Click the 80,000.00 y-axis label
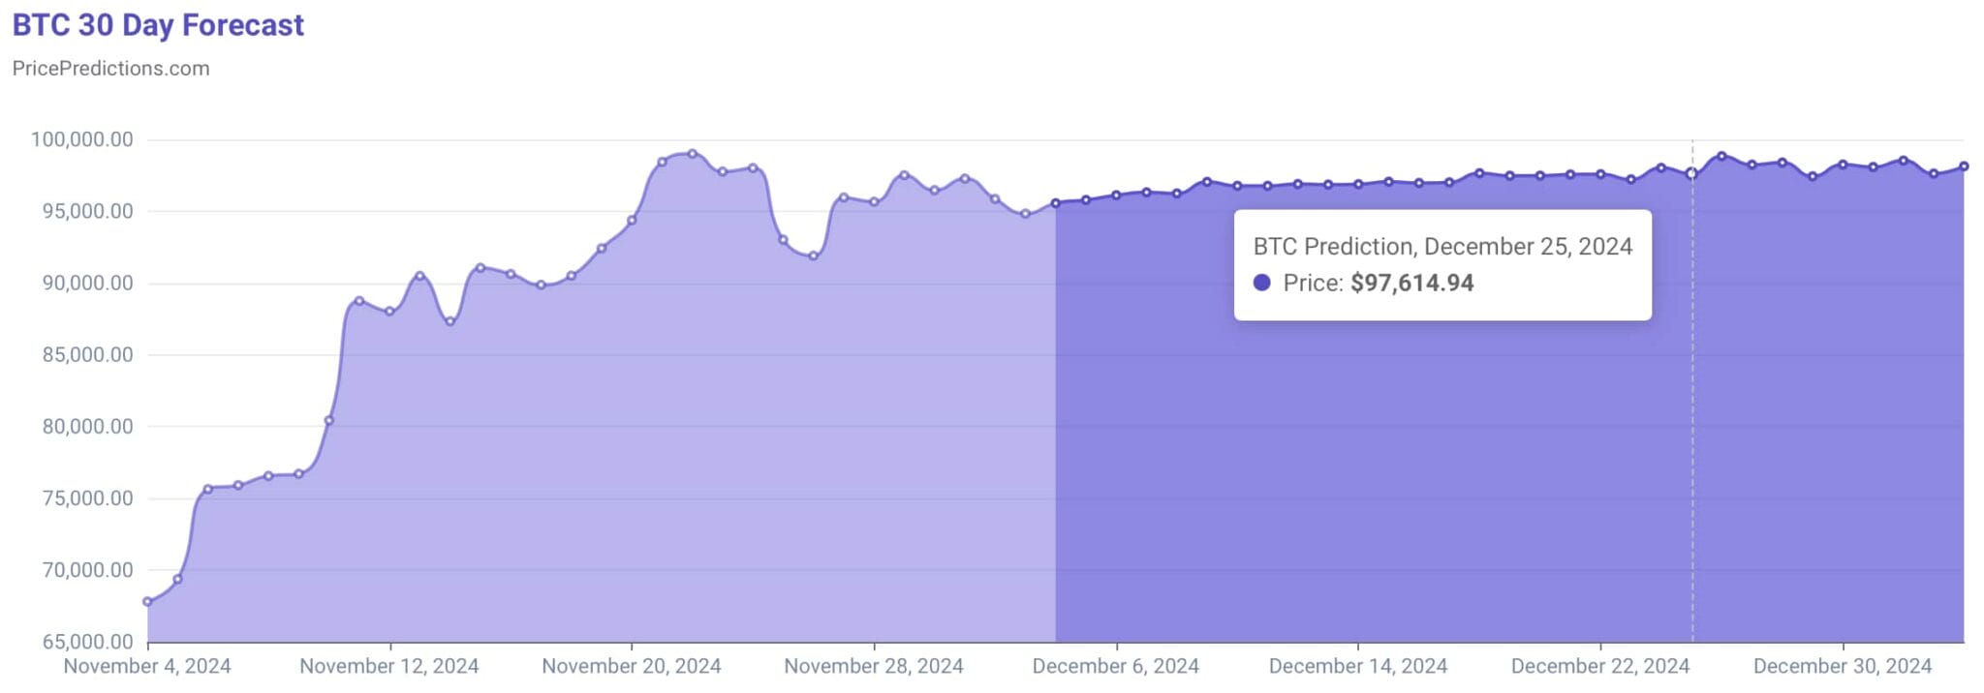The height and width of the screenshot is (693, 1984). [87, 427]
